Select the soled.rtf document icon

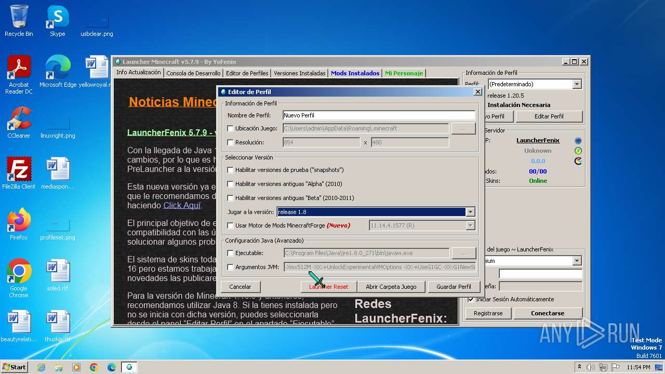tap(58, 275)
